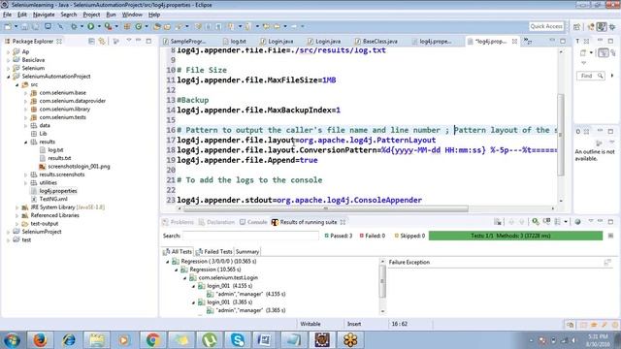This screenshot has width=621, height=349.
Task: Select the Summary tab in TestNG results
Action: click(x=247, y=252)
